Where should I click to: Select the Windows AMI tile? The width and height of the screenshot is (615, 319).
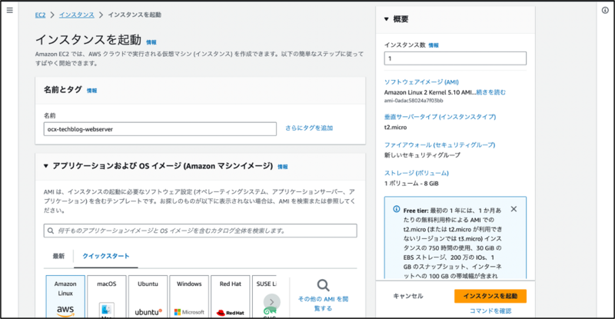(189, 297)
